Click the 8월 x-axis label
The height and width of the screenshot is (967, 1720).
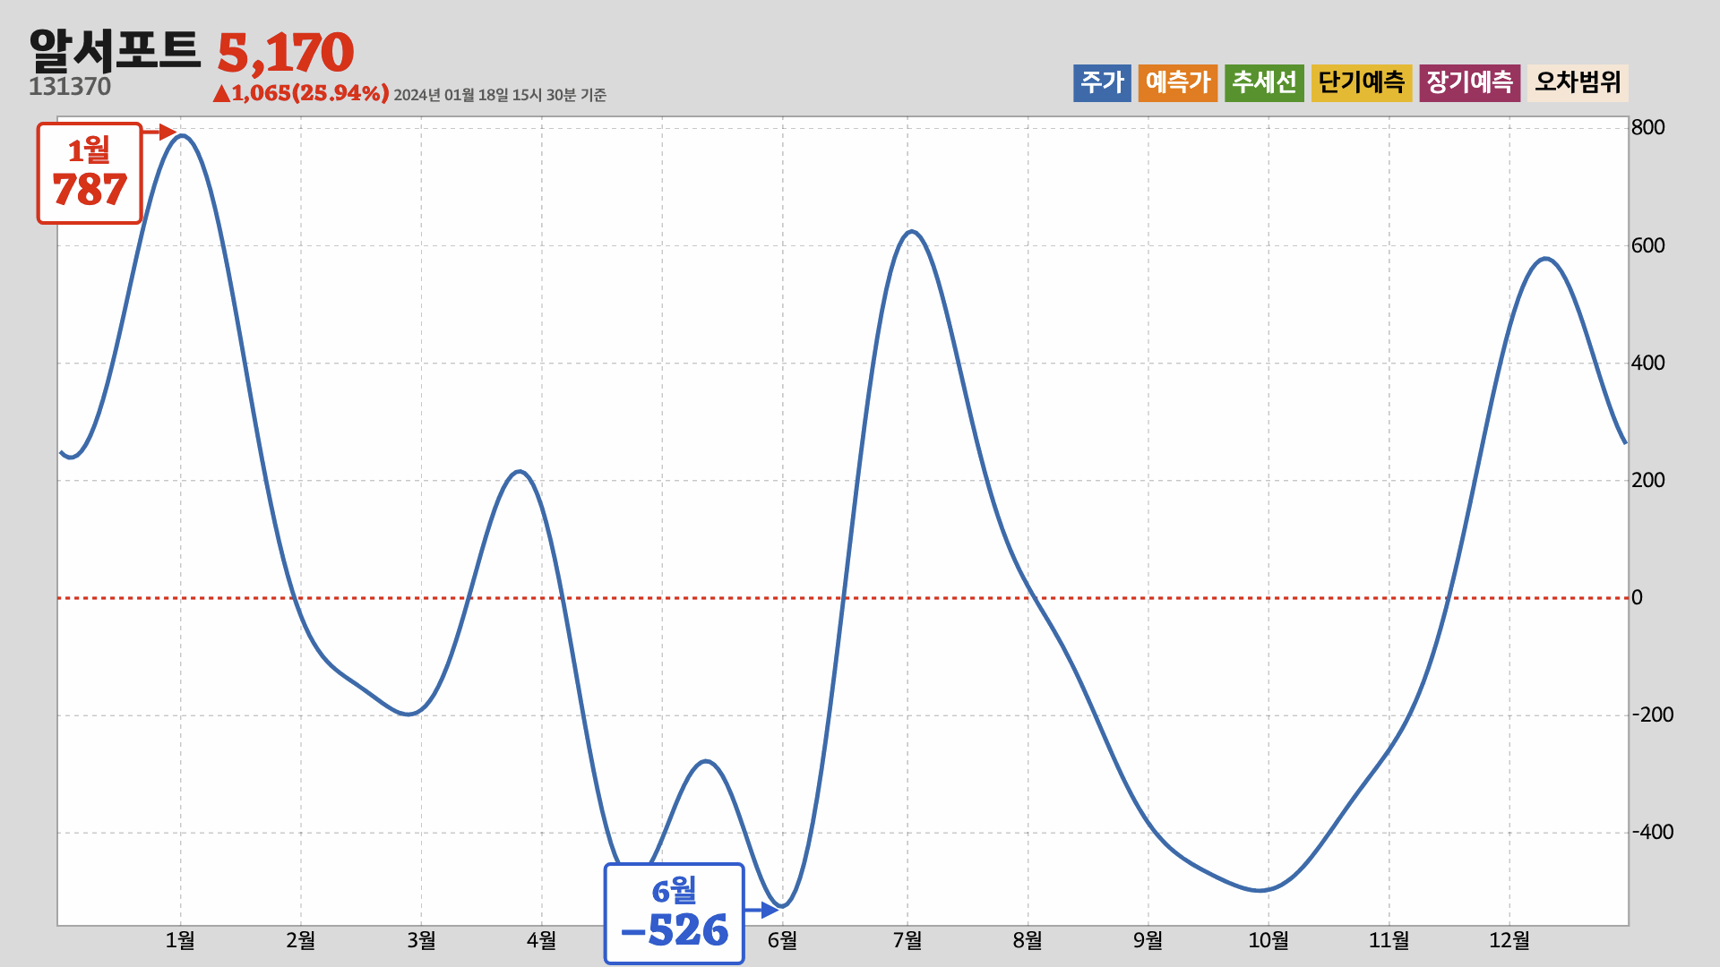[x=1028, y=940]
